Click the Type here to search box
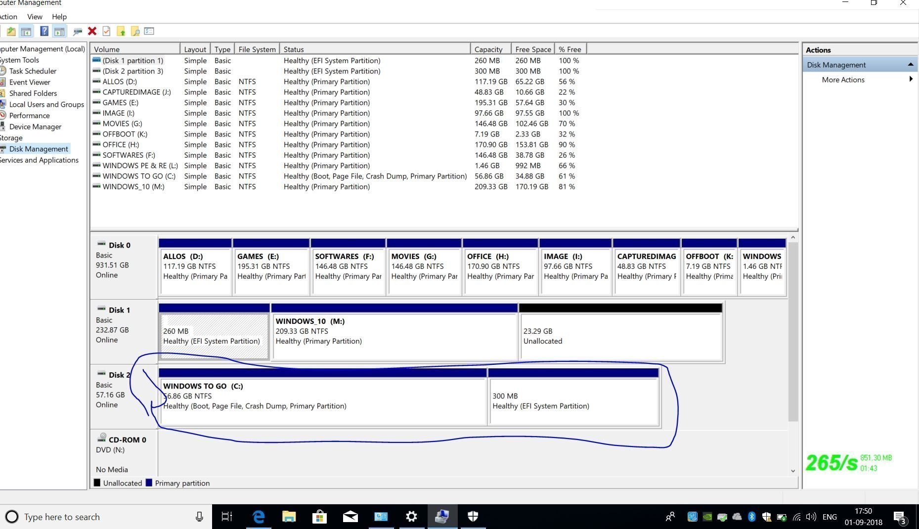 106,517
